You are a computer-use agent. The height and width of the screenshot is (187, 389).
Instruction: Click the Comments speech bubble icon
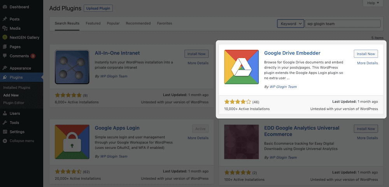point(5,56)
